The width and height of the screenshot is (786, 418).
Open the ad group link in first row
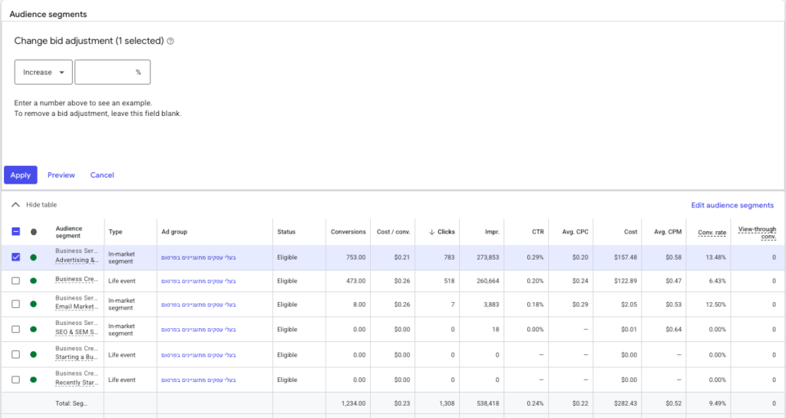tap(198, 257)
